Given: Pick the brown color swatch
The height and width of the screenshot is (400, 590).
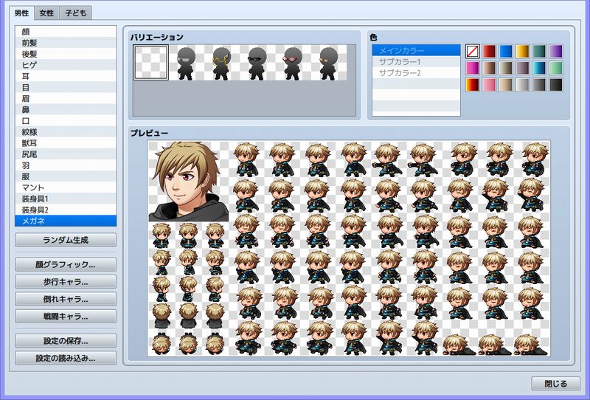Looking at the screenshot, I should (489, 68).
